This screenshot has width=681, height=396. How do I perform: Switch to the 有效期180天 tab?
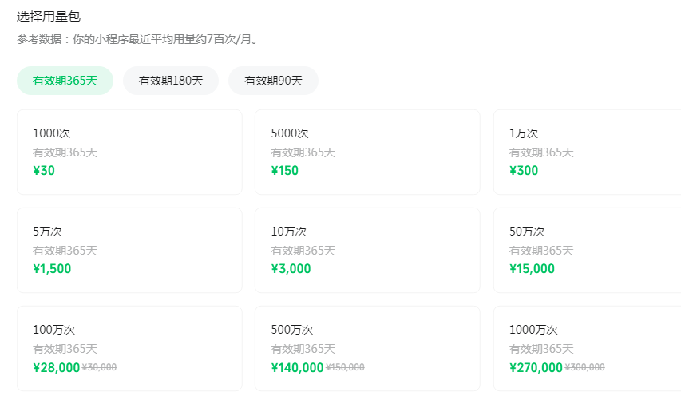coord(171,81)
